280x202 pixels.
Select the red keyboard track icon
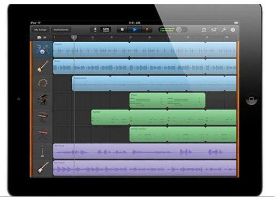[43, 134]
